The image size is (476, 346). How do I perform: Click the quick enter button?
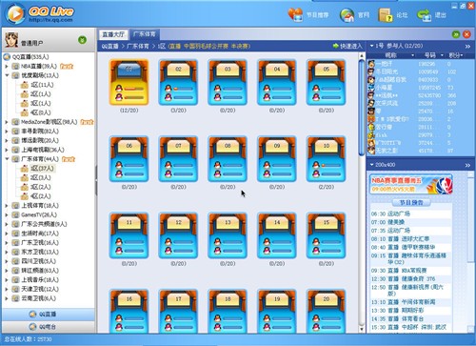pyautogui.click(x=347, y=46)
